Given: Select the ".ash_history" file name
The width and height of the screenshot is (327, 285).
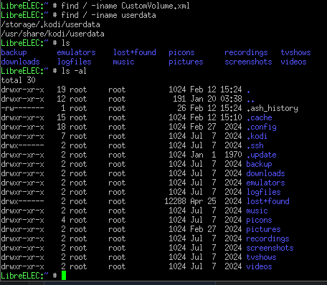Looking at the screenshot, I should click(x=272, y=108).
